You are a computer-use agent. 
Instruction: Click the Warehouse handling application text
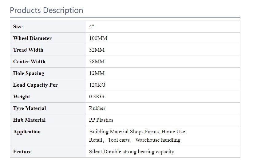click(x=158, y=140)
